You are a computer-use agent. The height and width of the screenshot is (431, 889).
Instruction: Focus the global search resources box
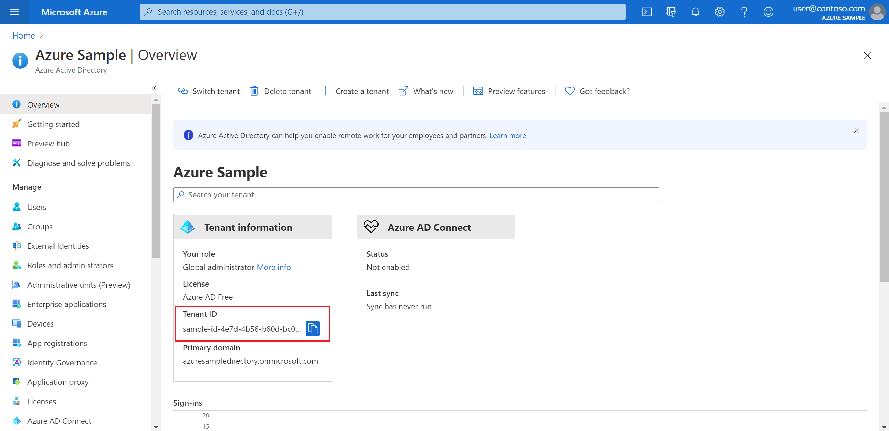(x=382, y=12)
